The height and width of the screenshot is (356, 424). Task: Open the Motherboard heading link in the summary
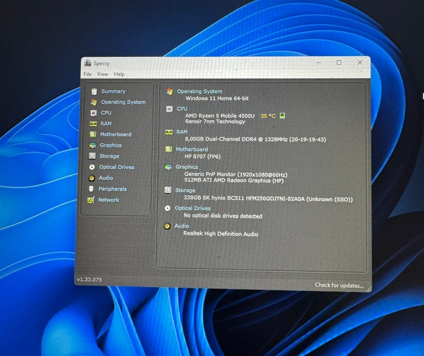pos(192,149)
